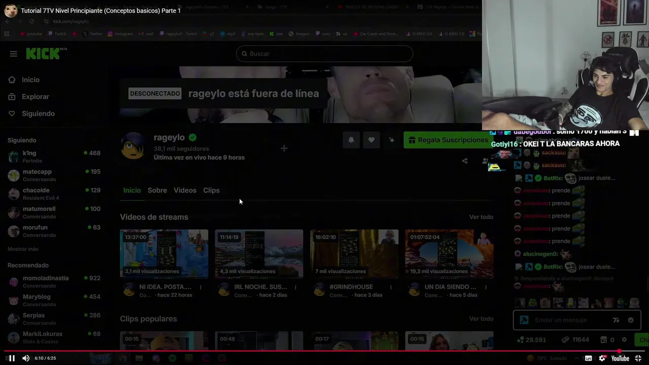Reload the browser page
Image resolution: width=649 pixels, height=365 pixels.
tap(31, 21)
